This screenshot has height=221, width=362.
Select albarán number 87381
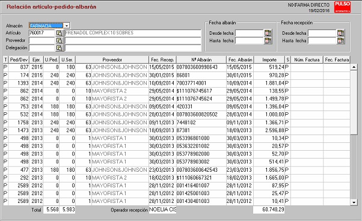click(183, 130)
